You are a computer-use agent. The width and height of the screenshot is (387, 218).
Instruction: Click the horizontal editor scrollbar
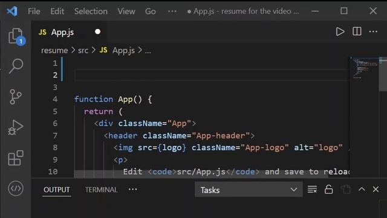pyautogui.click(x=201, y=174)
